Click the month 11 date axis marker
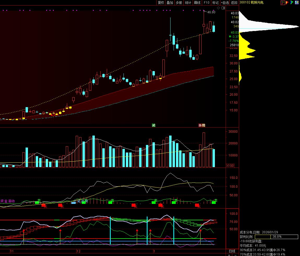Viewport: 300px width, 256px height. coord(12,251)
